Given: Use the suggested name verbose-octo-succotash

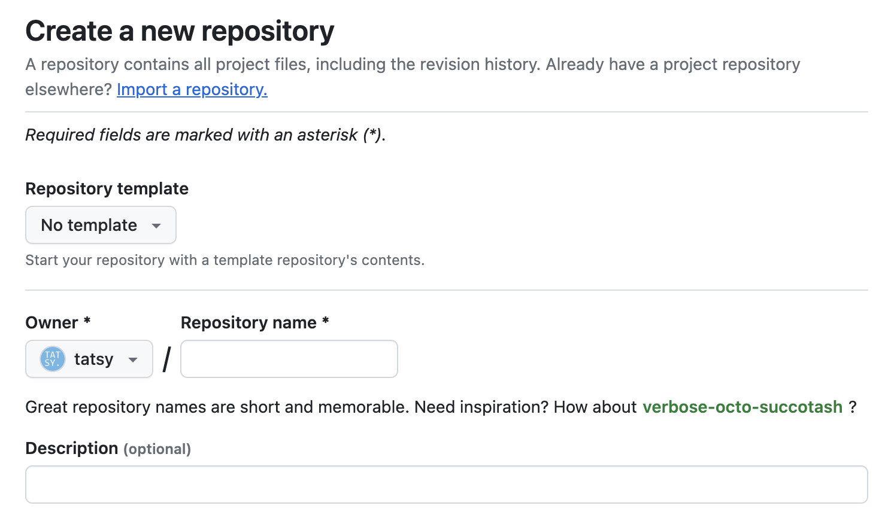Looking at the screenshot, I should 742,407.
